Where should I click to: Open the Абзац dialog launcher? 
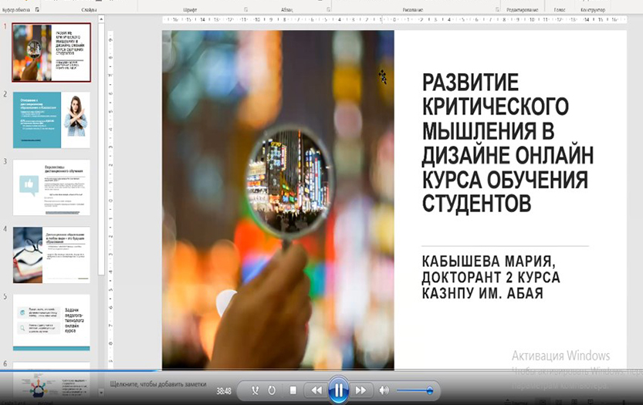(328, 9)
